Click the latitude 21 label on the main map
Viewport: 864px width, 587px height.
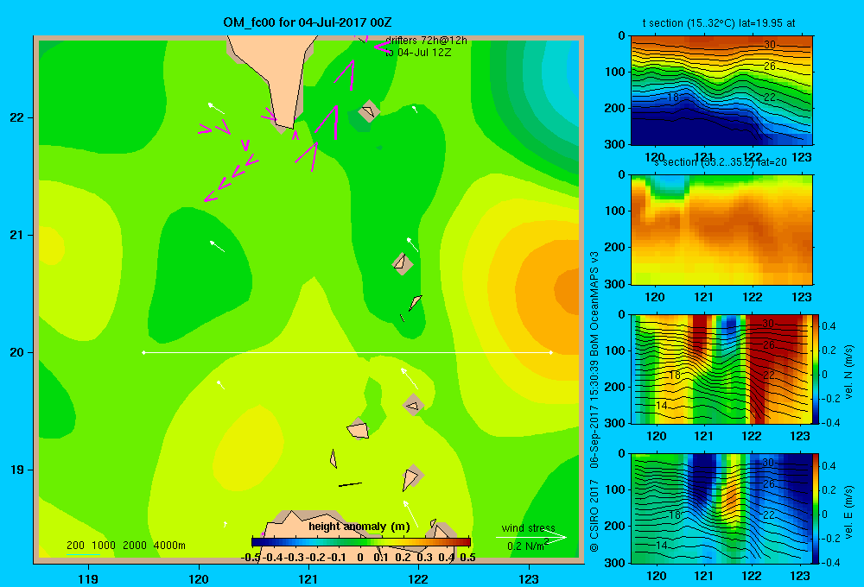point(17,235)
